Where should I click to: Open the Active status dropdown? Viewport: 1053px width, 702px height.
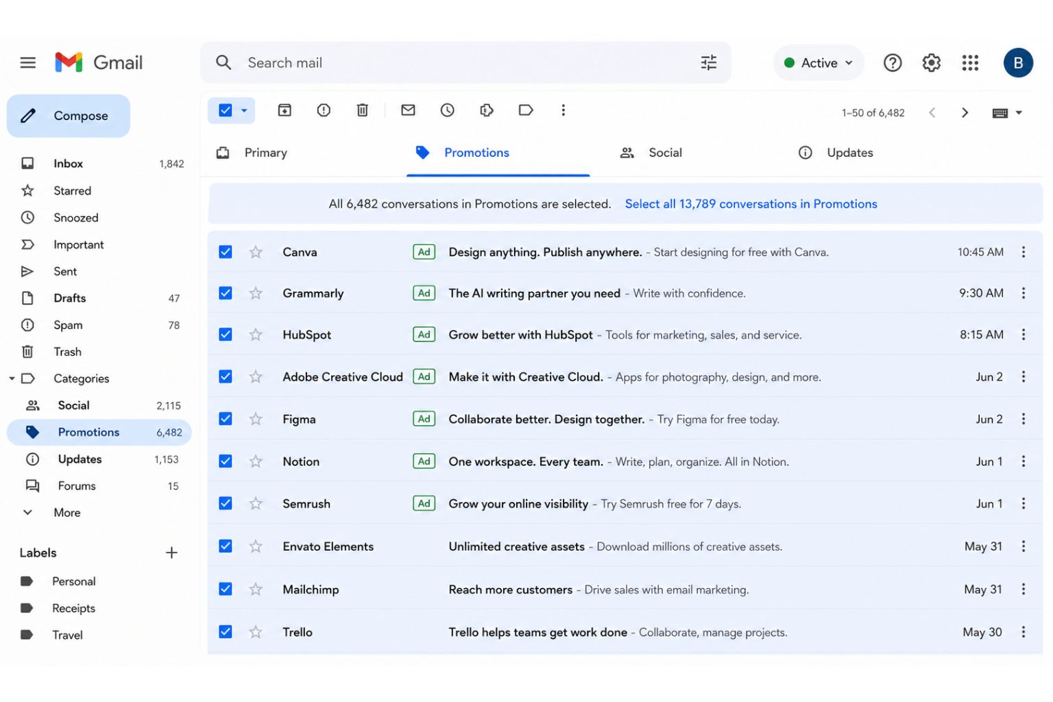click(x=819, y=63)
